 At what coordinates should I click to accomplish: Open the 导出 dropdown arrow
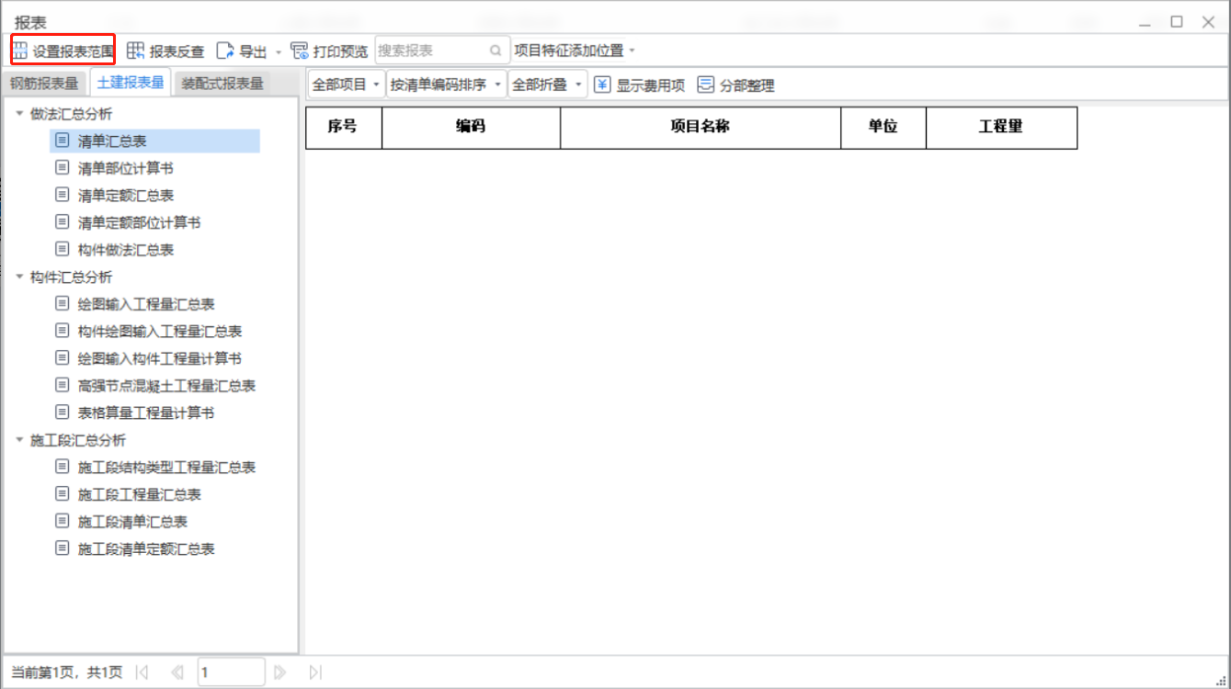279,51
